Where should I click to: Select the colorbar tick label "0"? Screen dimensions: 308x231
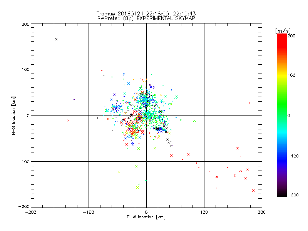point(289,115)
